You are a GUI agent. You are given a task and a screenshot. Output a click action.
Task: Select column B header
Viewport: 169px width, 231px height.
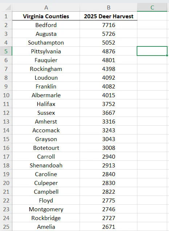[x=109, y=7]
